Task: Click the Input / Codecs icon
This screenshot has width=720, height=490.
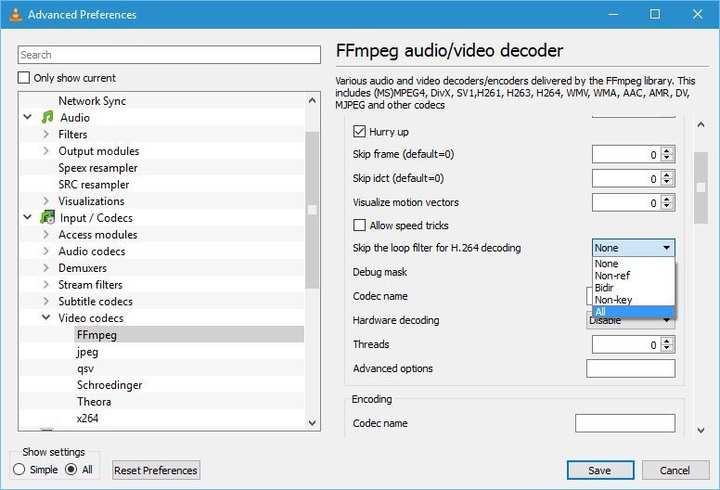Action: click(47, 218)
